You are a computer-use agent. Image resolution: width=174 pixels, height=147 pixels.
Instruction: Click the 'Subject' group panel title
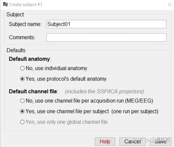pyautogui.click(x=15, y=14)
